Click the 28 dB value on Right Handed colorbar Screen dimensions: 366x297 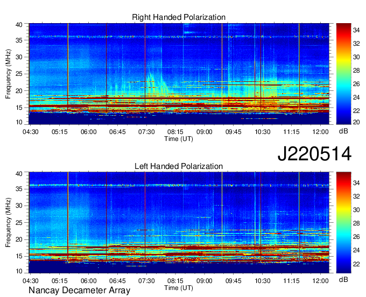pos(356,70)
